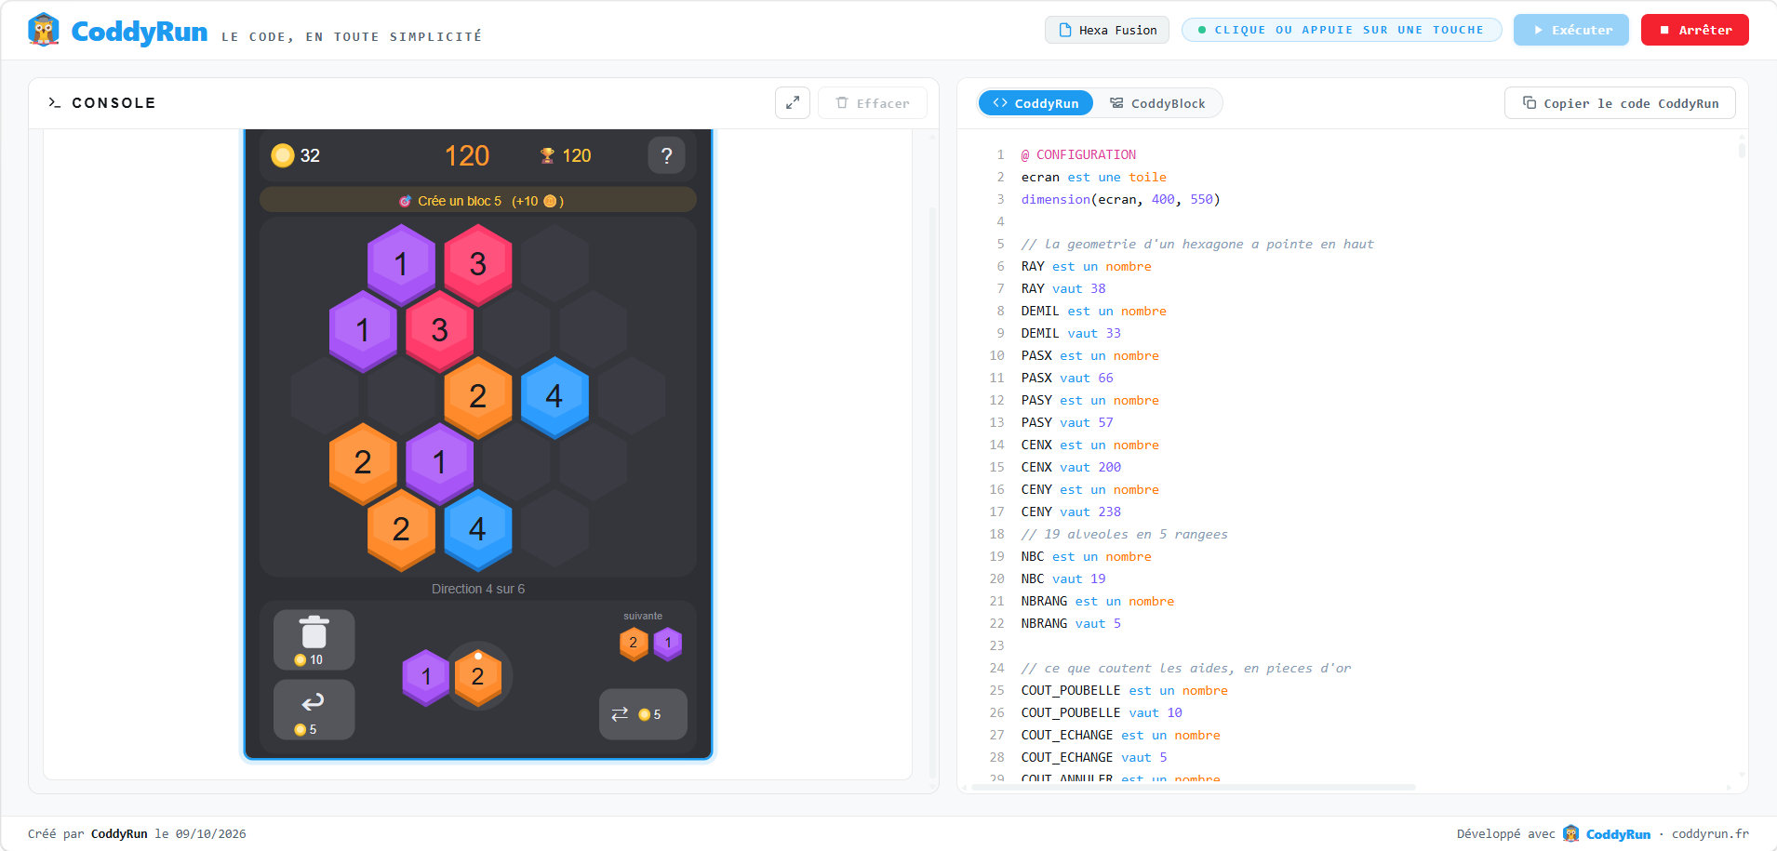This screenshot has width=1777, height=851.
Task: Click the CoddyRun owl logo icon
Action: 43,30
